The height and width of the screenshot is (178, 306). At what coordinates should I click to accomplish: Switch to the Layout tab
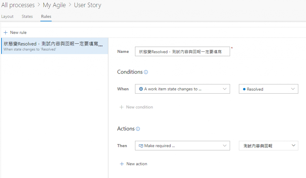[7, 17]
